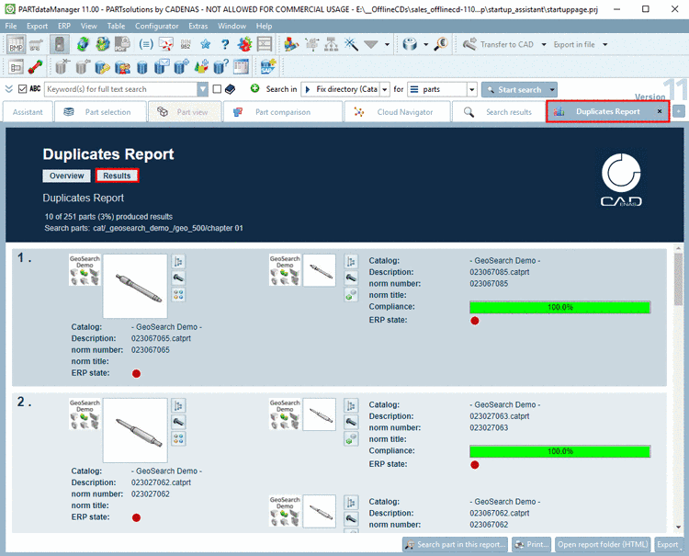
Task: Switch to the Part comparison tab
Action: [283, 112]
